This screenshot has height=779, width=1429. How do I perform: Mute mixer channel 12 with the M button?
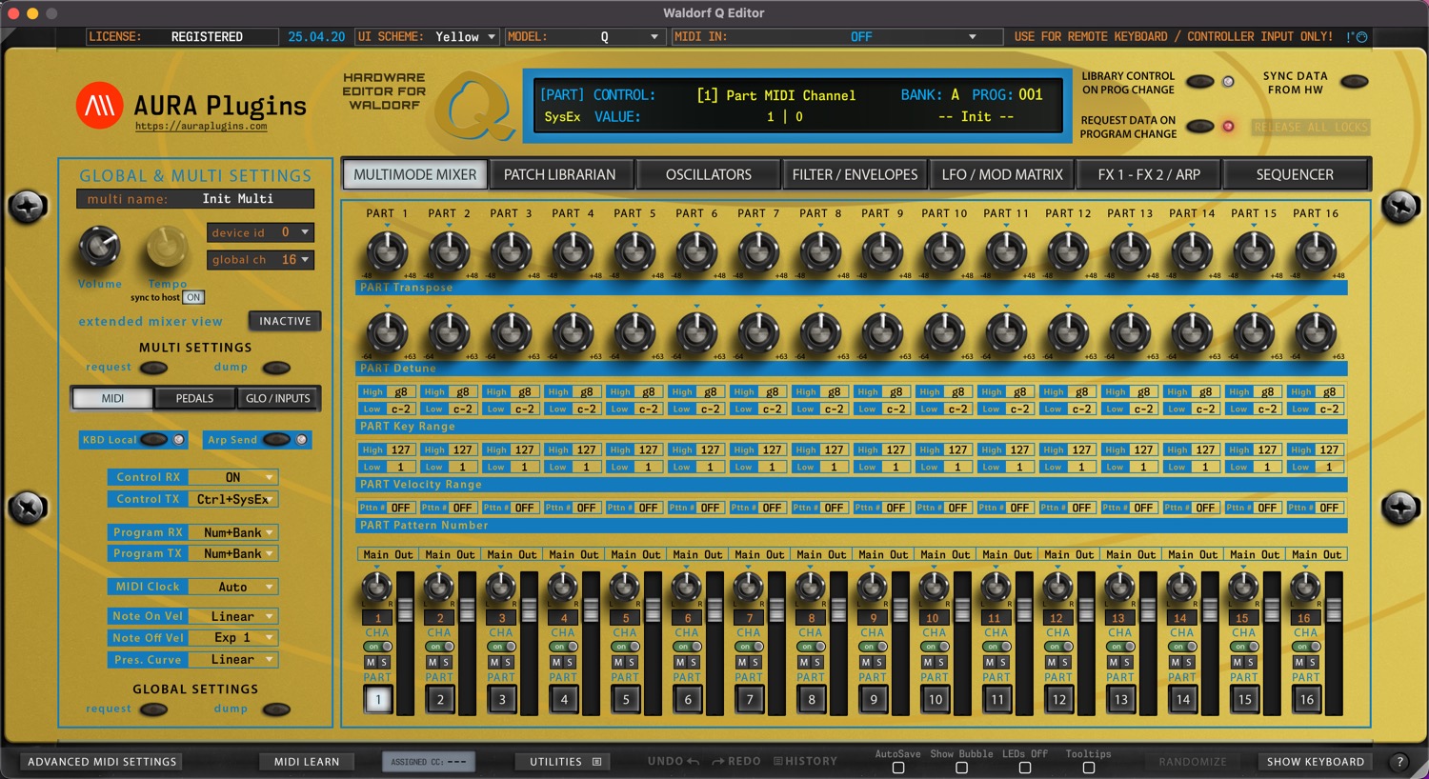pos(1053,662)
